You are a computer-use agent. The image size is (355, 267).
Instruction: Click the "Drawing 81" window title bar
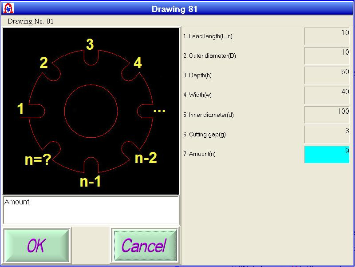[x=174, y=9]
